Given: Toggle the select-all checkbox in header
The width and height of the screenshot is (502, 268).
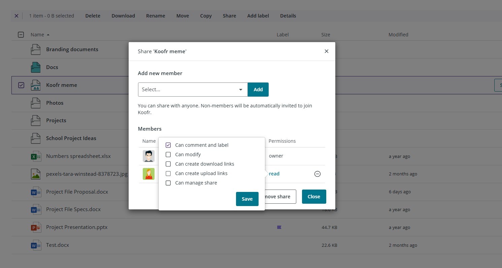Looking at the screenshot, I should (21, 35).
